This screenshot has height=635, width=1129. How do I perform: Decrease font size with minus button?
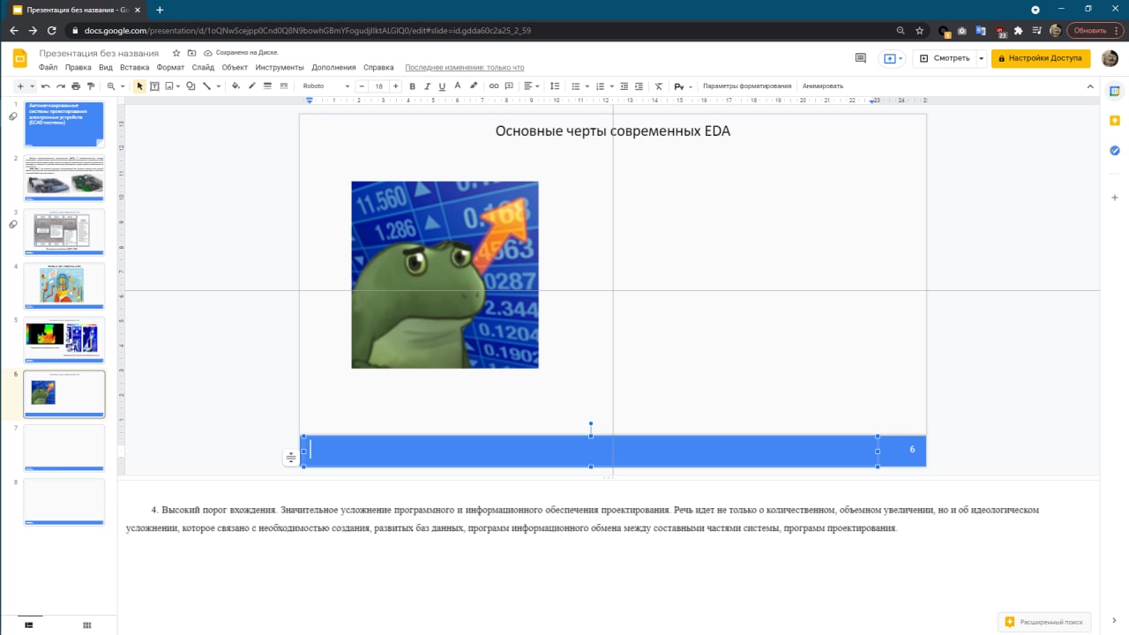(361, 86)
